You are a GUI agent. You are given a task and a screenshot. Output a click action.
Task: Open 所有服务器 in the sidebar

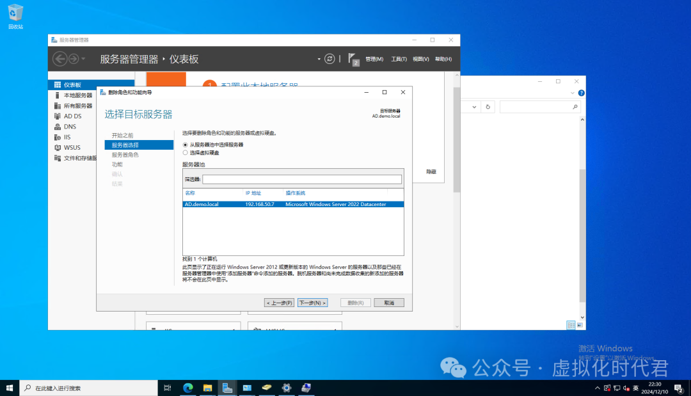pyautogui.click(x=77, y=106)
